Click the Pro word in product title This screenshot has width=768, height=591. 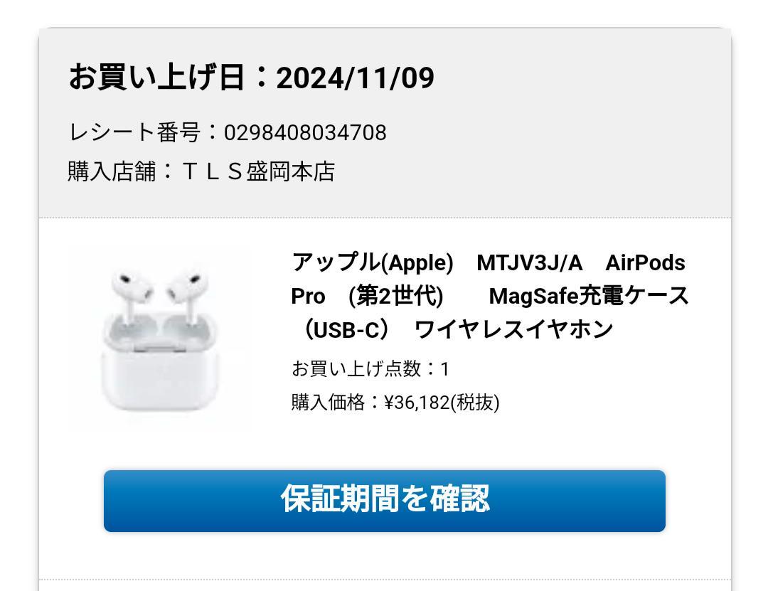308,297
